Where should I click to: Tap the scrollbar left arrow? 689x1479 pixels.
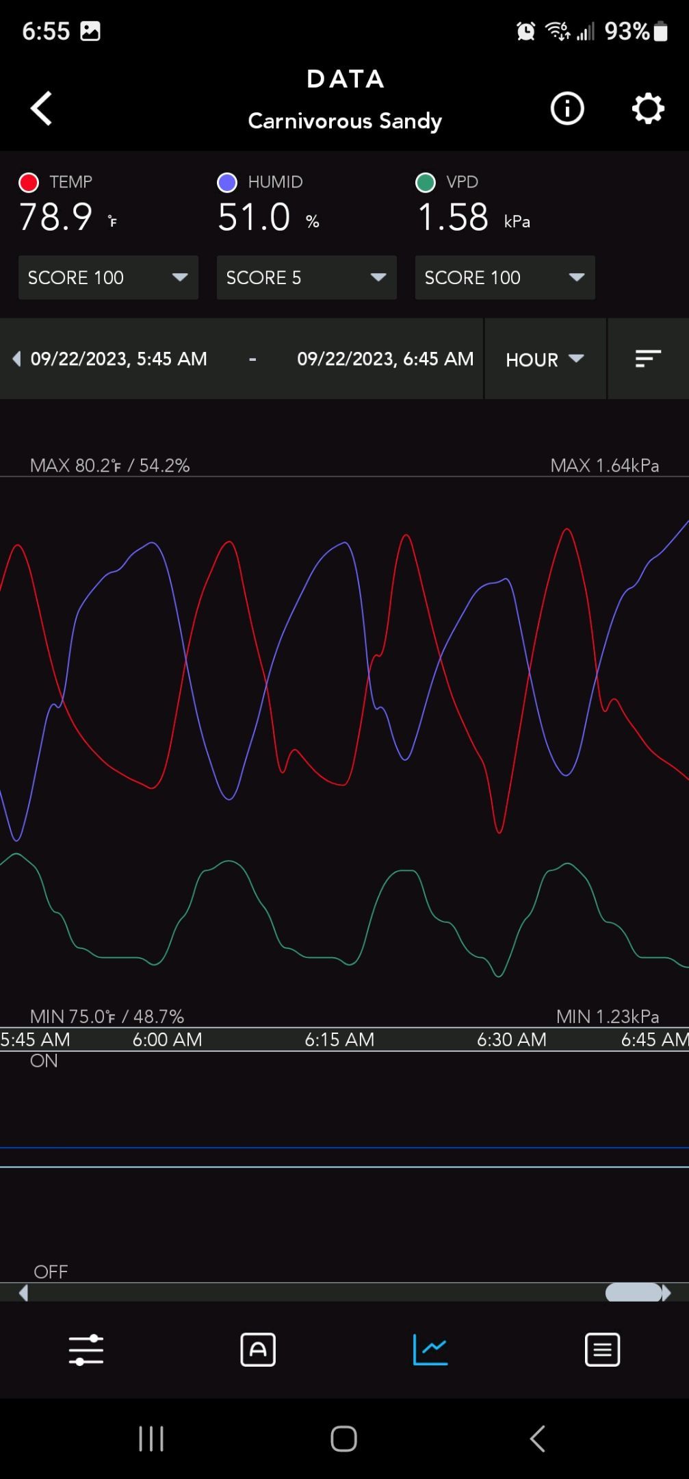(24, 1293)
